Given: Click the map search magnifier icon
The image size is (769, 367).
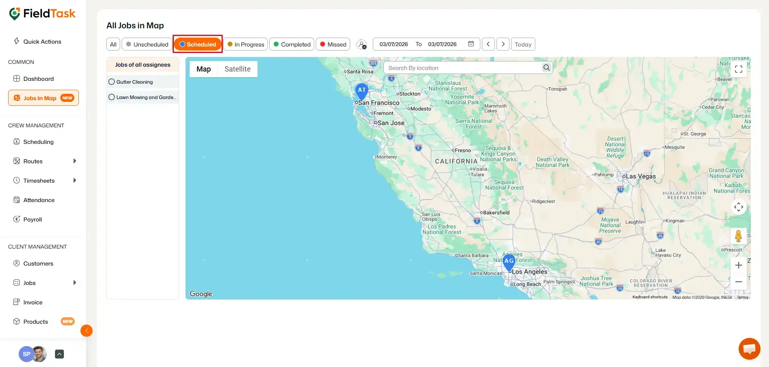Looking at the screenshot, I should pos(547,67).
